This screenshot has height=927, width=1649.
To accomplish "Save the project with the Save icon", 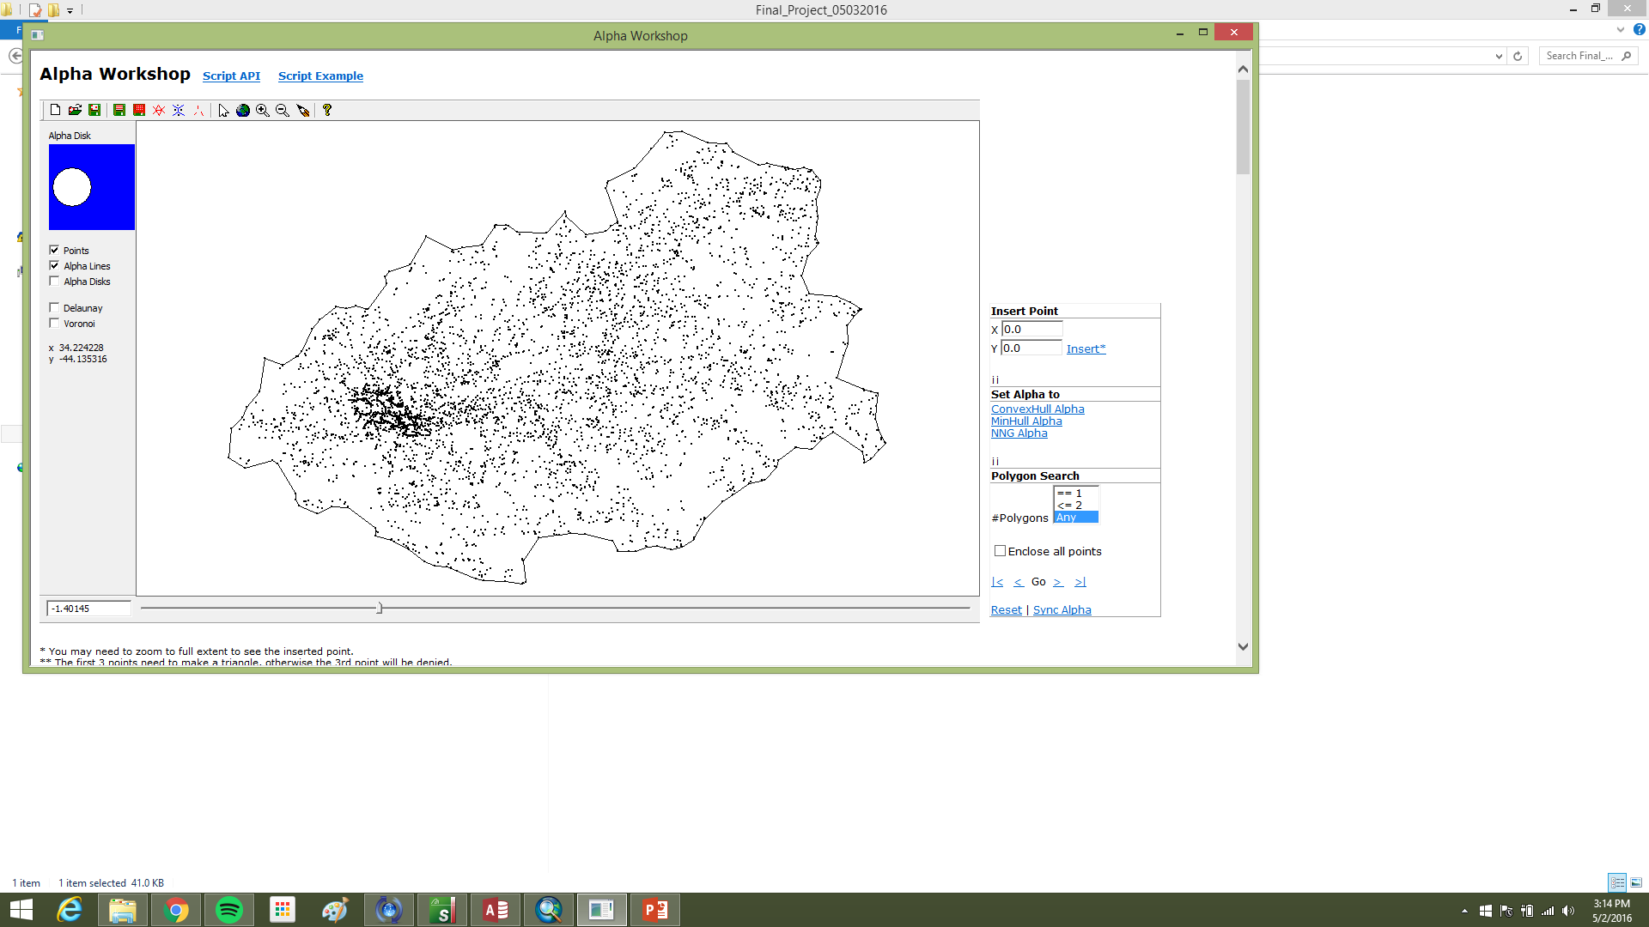I will (x=94, y=110).
